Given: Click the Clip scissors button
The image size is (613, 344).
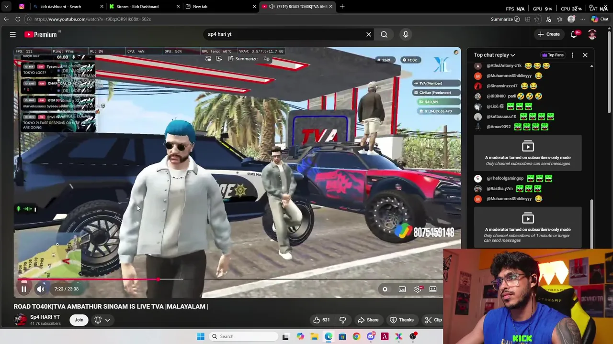Looking at the screenshot, I should coord(432,320).
